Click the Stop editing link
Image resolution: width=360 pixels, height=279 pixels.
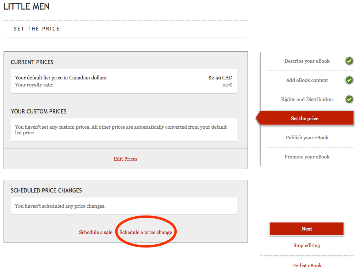coord(306,245)
